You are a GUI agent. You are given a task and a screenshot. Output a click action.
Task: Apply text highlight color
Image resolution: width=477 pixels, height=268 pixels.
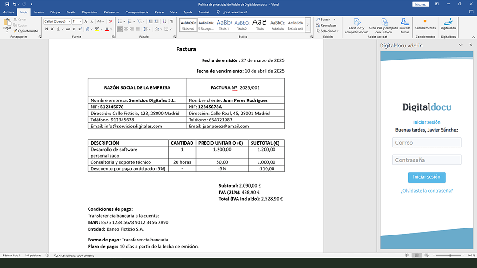(97, 29)
